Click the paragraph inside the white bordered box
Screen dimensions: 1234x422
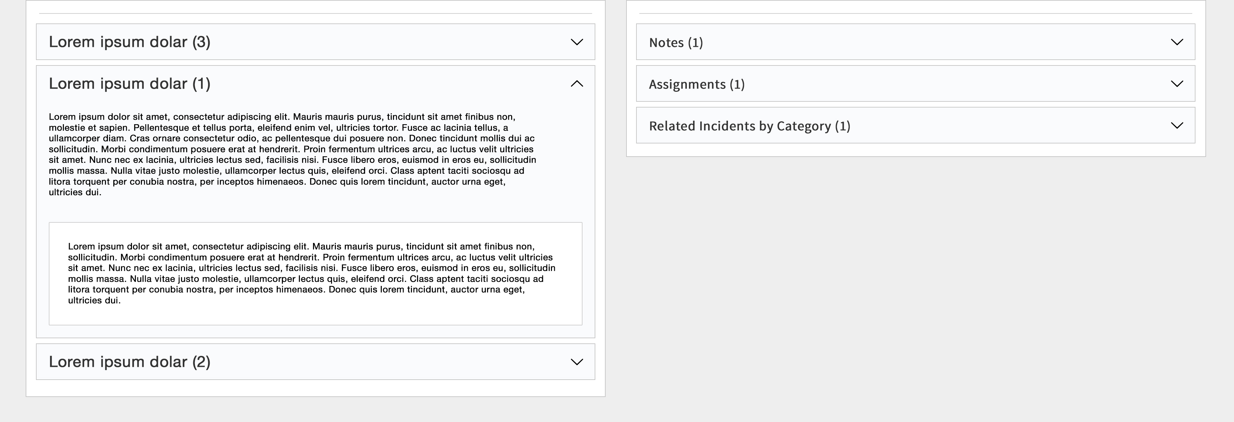(x=311, y=273)
